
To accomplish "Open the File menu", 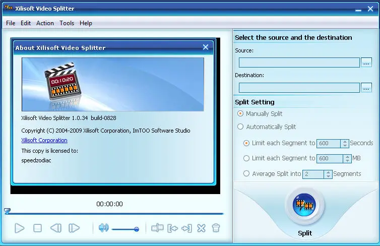I will pyautogui.click(x=11, y=23).
